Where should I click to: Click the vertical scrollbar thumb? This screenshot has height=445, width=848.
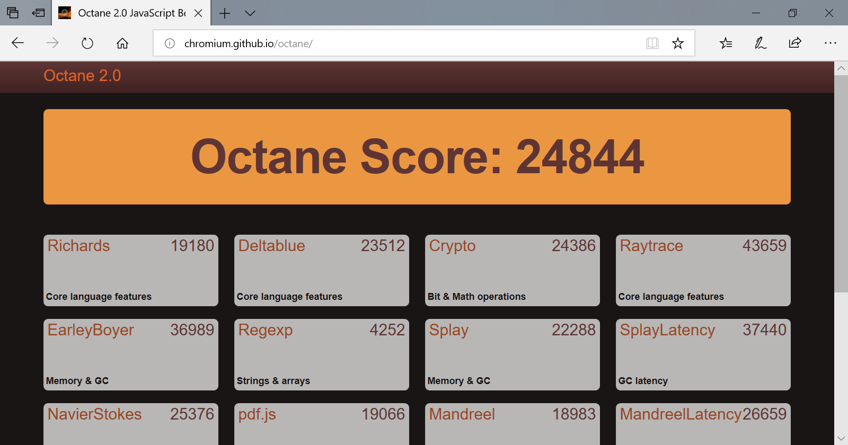click(841, 183)
